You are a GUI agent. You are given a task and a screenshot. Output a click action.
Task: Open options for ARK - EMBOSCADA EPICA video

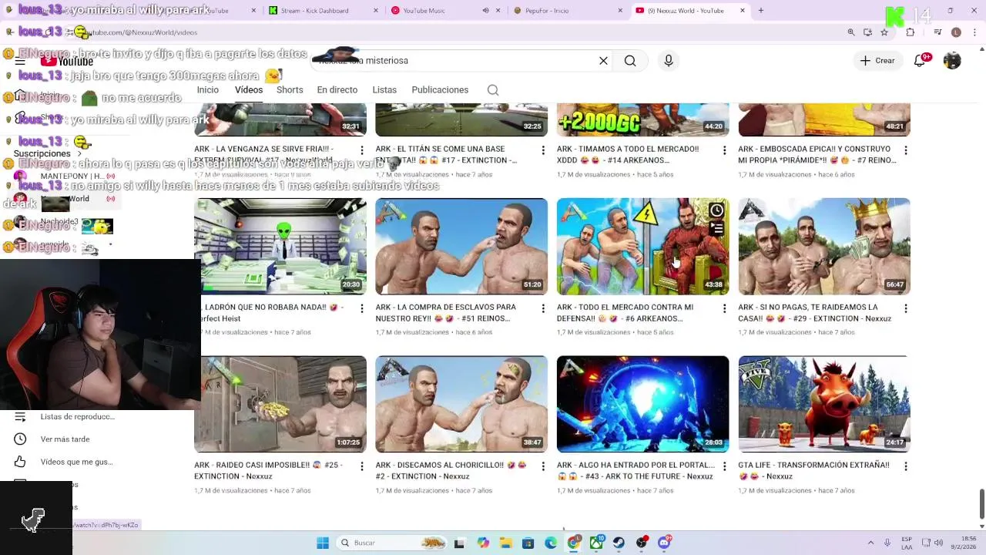coord(906,150)
